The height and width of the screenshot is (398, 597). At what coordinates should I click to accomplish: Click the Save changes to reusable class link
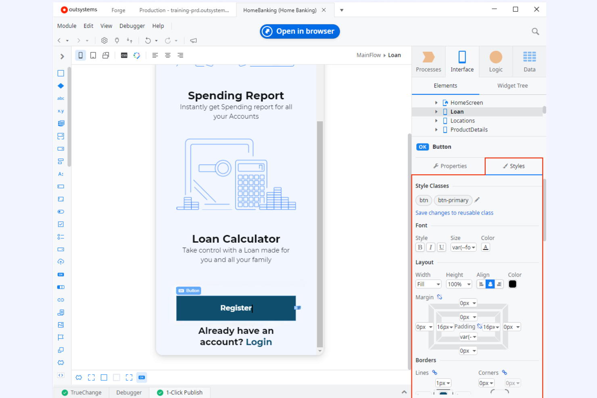[454, 213]
